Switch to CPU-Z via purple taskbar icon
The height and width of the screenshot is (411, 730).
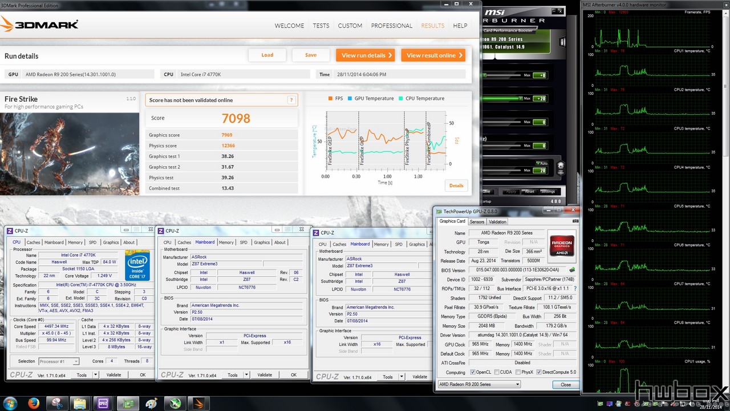tap(103, 404)
